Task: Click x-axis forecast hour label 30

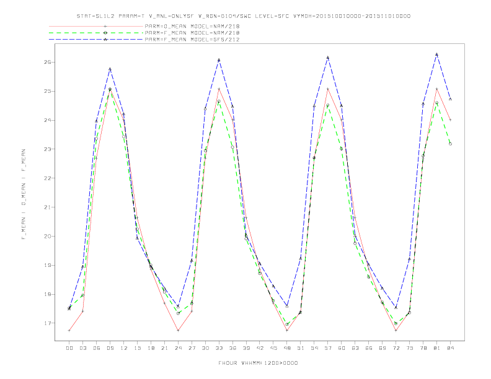Action: 205,348
